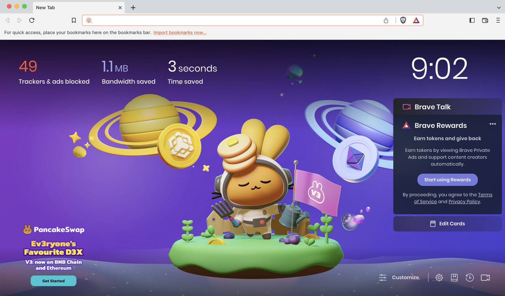Open the Brave Talk card header
This screenshot has height=296, width=505.
click(x=447, y=107)
